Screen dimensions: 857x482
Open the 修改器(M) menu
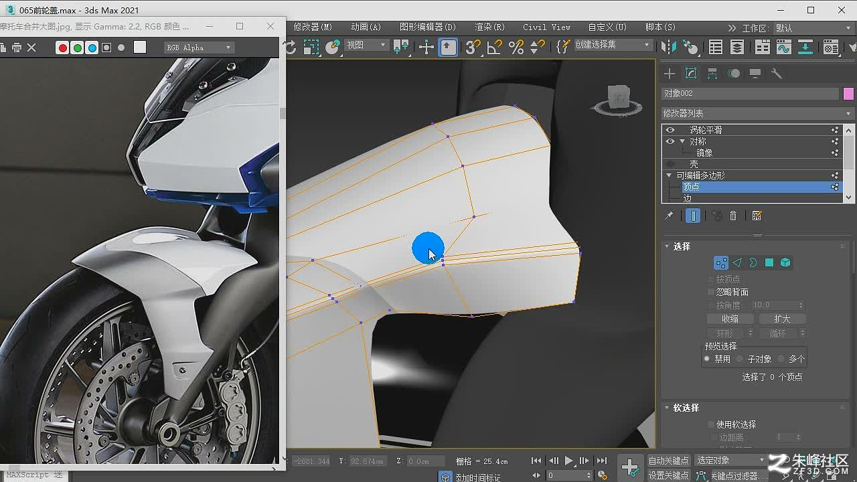tap(313, 27)
